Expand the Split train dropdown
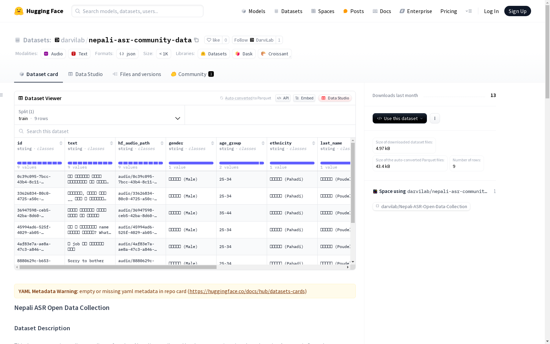This screenshot has height=344, width=550. 100,115
